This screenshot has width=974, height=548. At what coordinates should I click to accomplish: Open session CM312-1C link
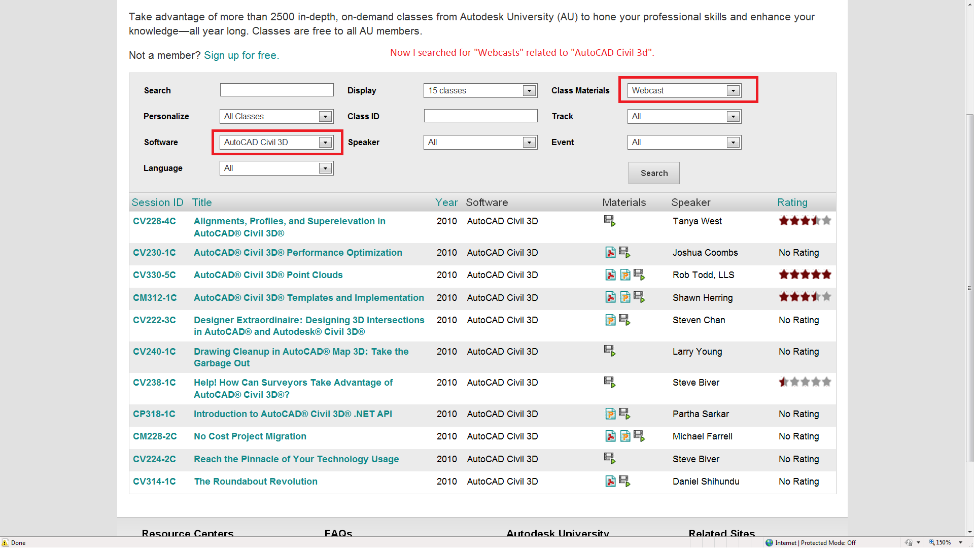tap(155, 298)
